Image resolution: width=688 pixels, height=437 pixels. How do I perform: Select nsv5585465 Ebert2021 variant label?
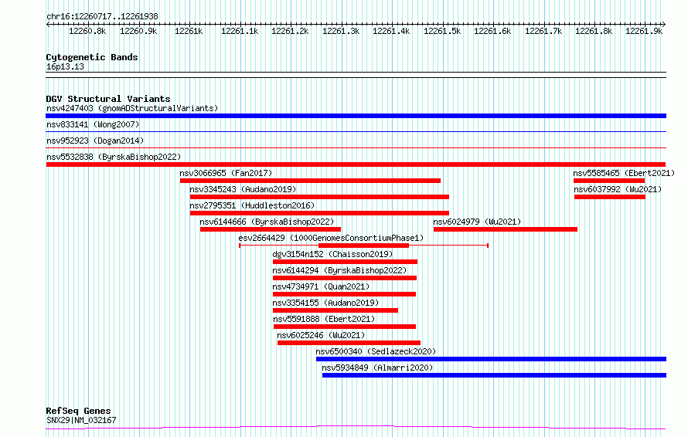click(624, 173)
